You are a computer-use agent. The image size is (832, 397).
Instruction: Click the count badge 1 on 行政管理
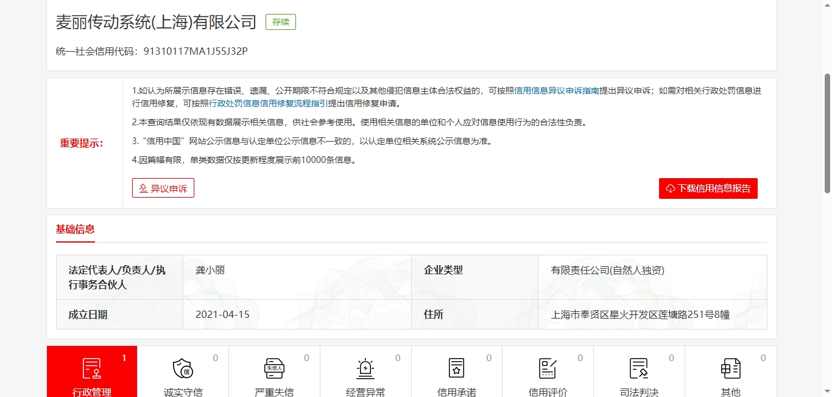(x=124, y=358)
